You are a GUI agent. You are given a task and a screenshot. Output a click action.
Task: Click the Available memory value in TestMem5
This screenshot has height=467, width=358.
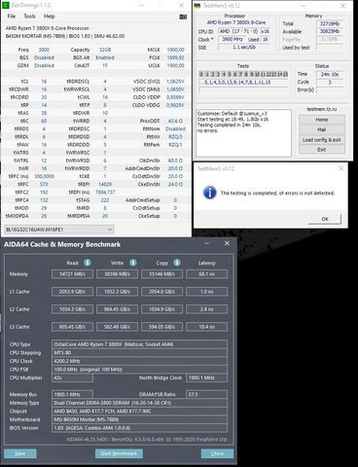(330, 31)
